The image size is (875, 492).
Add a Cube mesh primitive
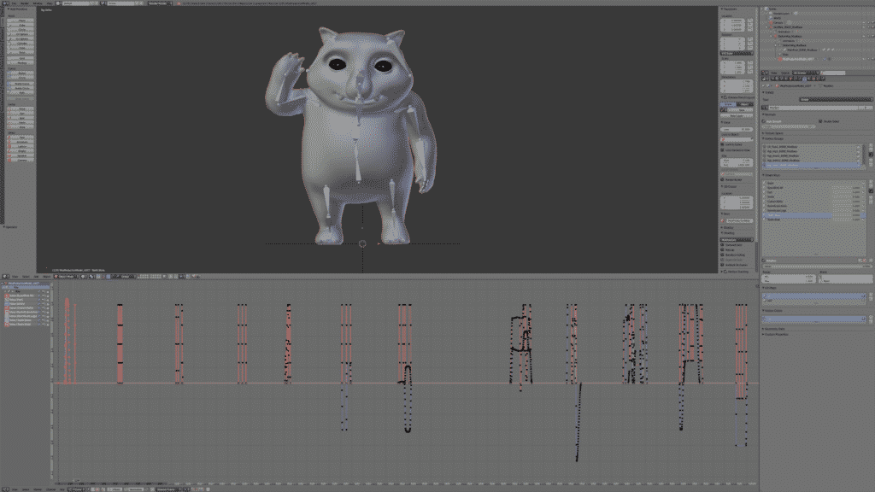(21, 25)
